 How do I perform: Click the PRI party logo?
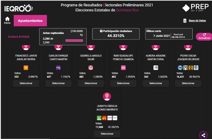click(x=185, y=68)
